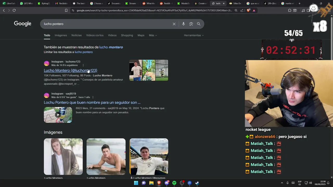
Task: Switch to Maps results tab
Action: 141,35
